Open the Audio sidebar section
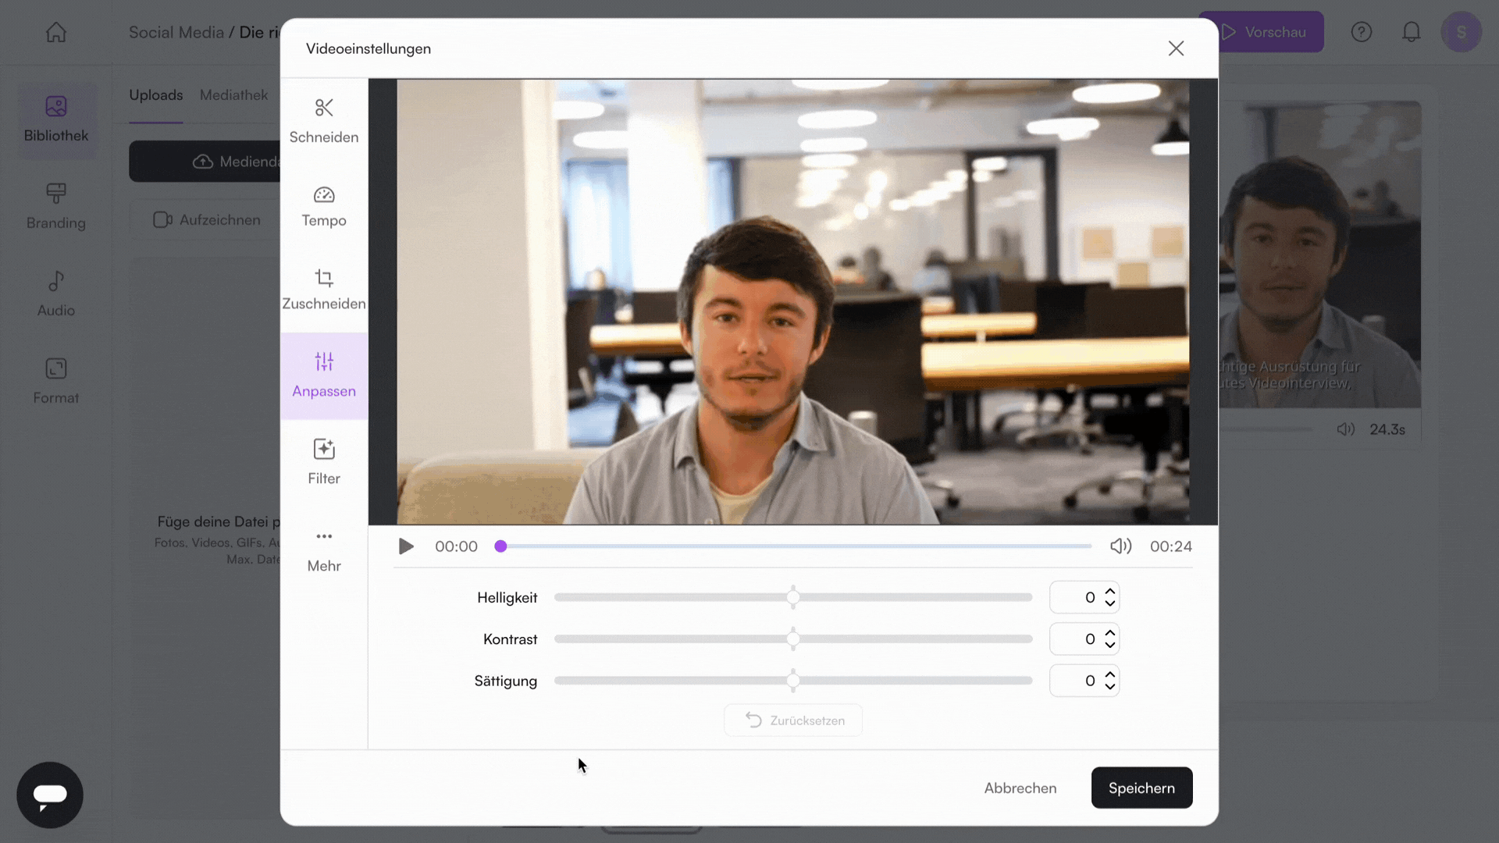 pyautogui.click(x=56, y=294)
